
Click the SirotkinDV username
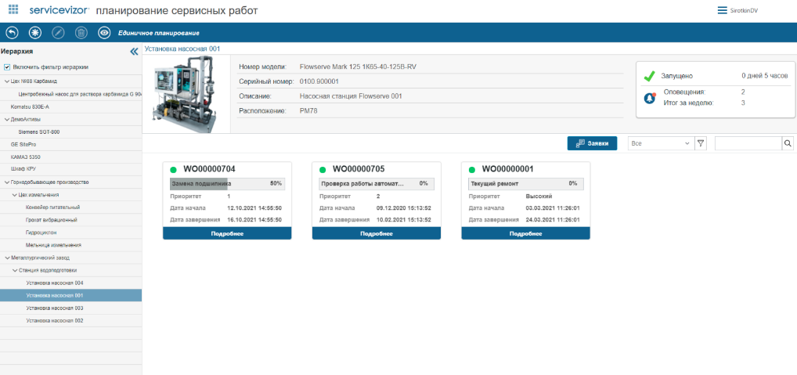[x=744, y=11]
